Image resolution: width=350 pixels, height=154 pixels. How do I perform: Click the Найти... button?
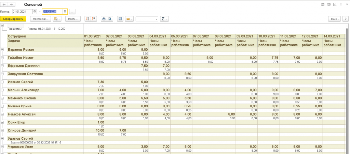pyautogui.click(x=73, y=19)
